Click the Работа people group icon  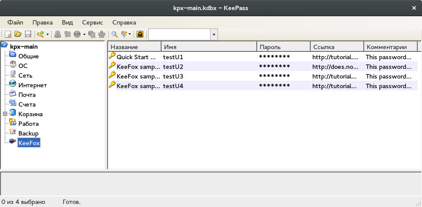coord(13,122)
